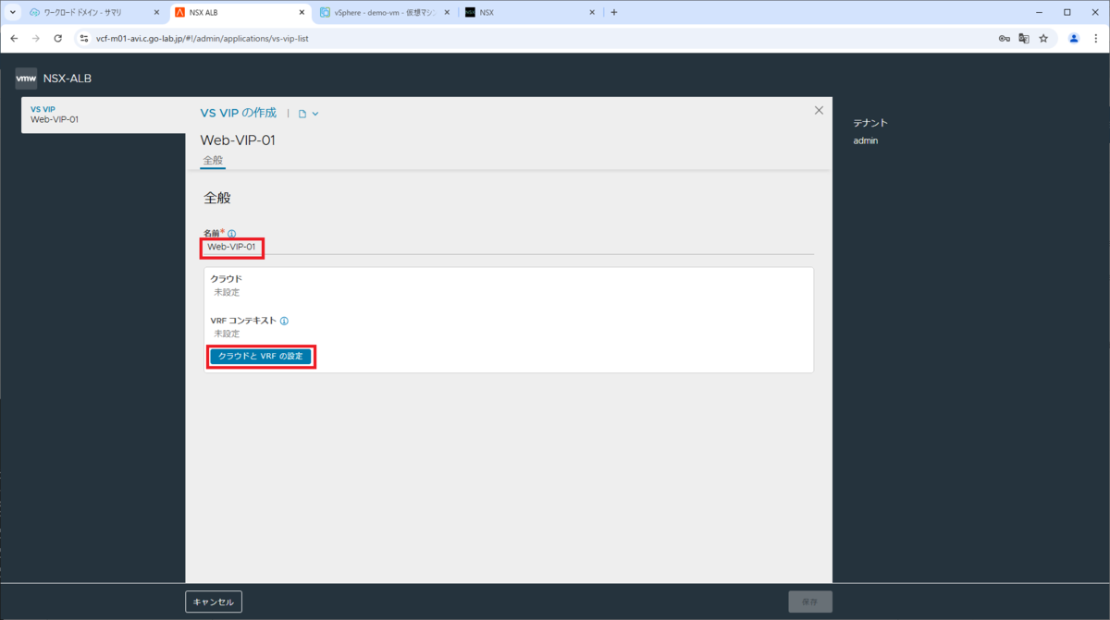The image size is (1110, 620).
Task: Open the Chrome profile avatar
Action: pos(1074,38)
